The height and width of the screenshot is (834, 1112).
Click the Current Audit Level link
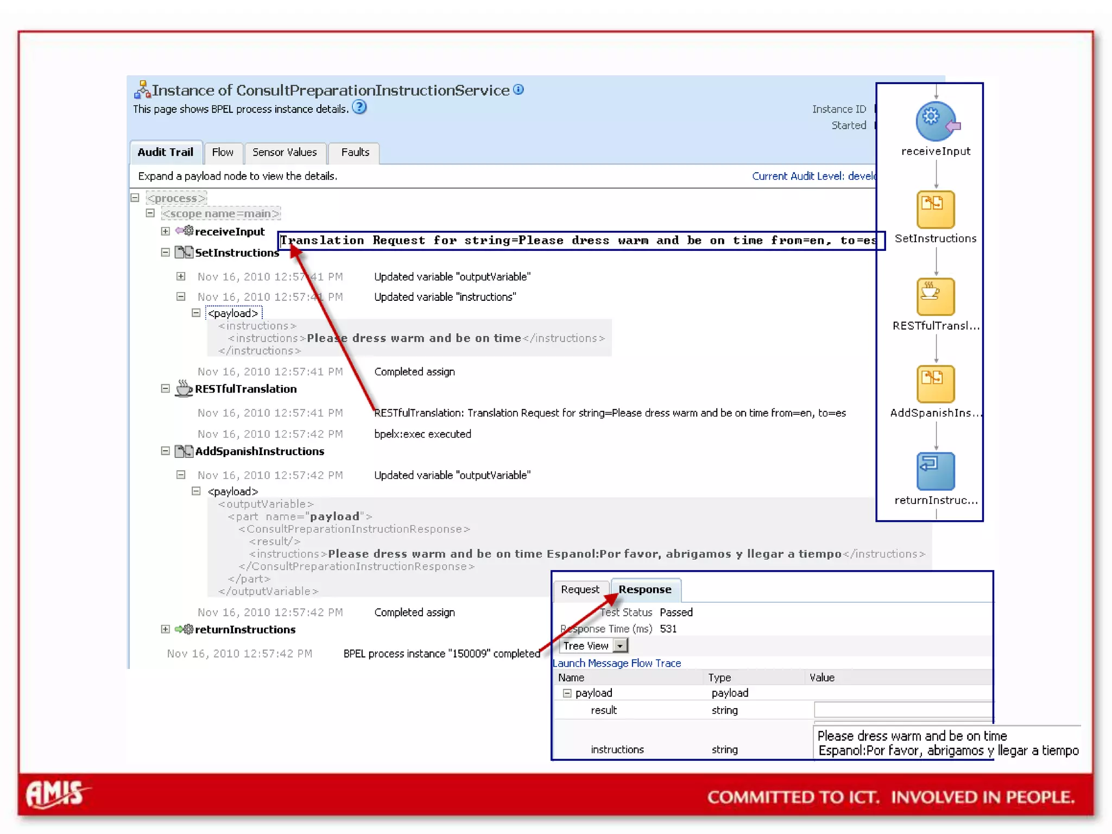pos(813,176)
